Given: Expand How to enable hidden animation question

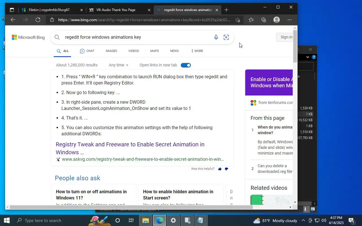Looking at the screenshot, I should (x=181, y=195).
